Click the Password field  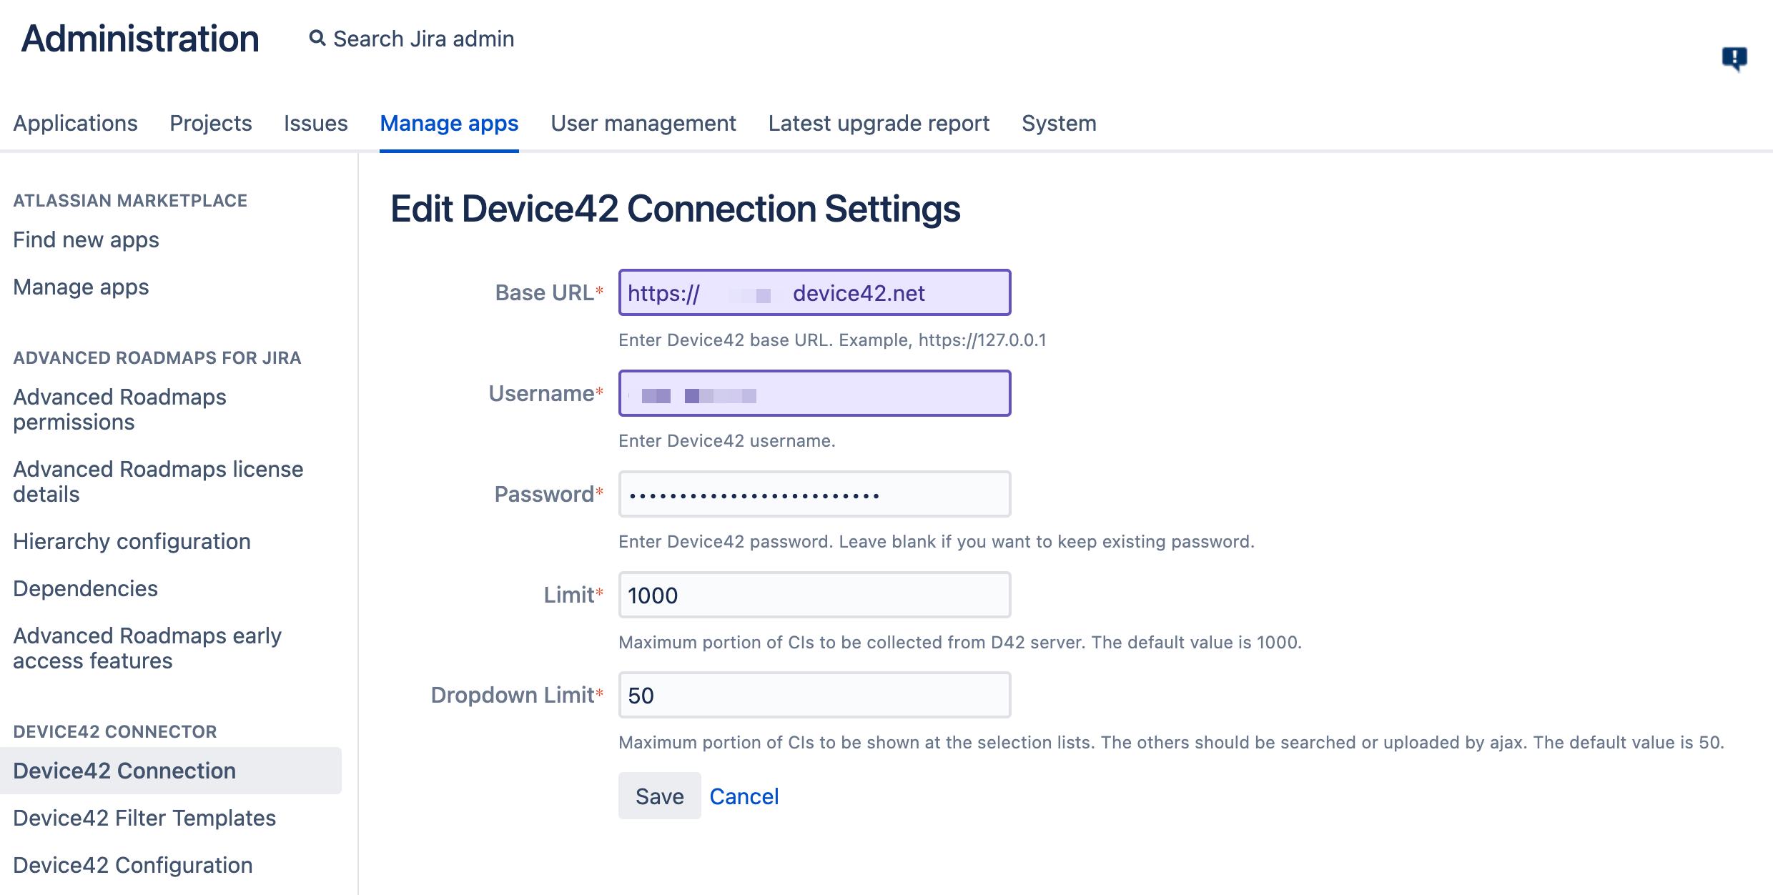click(814, 494)
